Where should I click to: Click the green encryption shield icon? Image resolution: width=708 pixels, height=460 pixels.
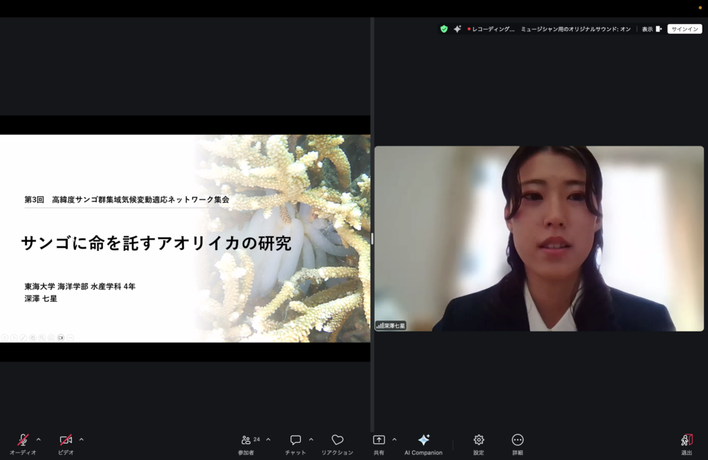444,29
